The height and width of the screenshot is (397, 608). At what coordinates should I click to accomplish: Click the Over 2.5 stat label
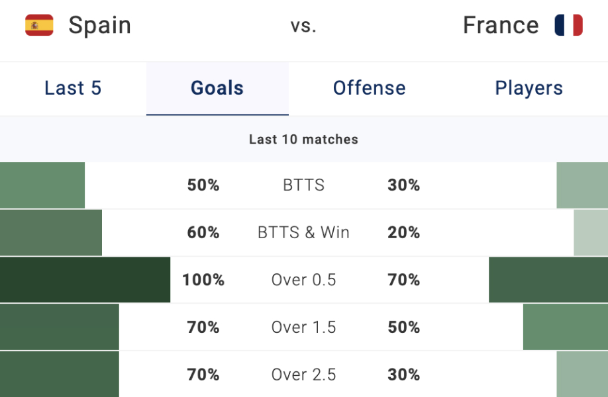point(303,375)
